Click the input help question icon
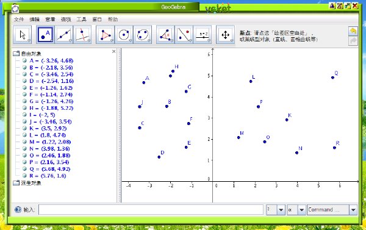 (x=18, y=209)
